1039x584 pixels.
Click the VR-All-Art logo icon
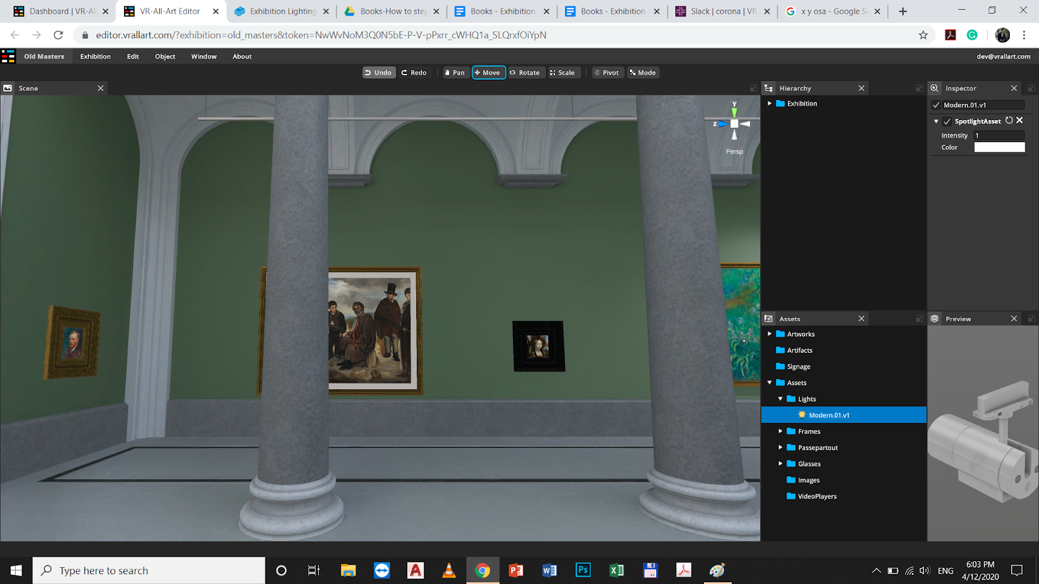[8, 56]
